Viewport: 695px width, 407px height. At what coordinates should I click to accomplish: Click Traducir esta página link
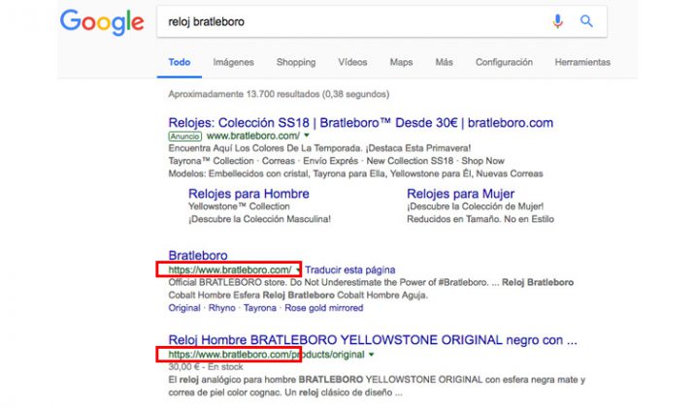350,269
